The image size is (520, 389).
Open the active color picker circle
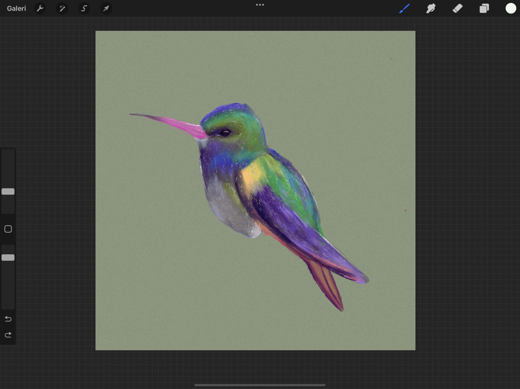click(x=511, y=8)
